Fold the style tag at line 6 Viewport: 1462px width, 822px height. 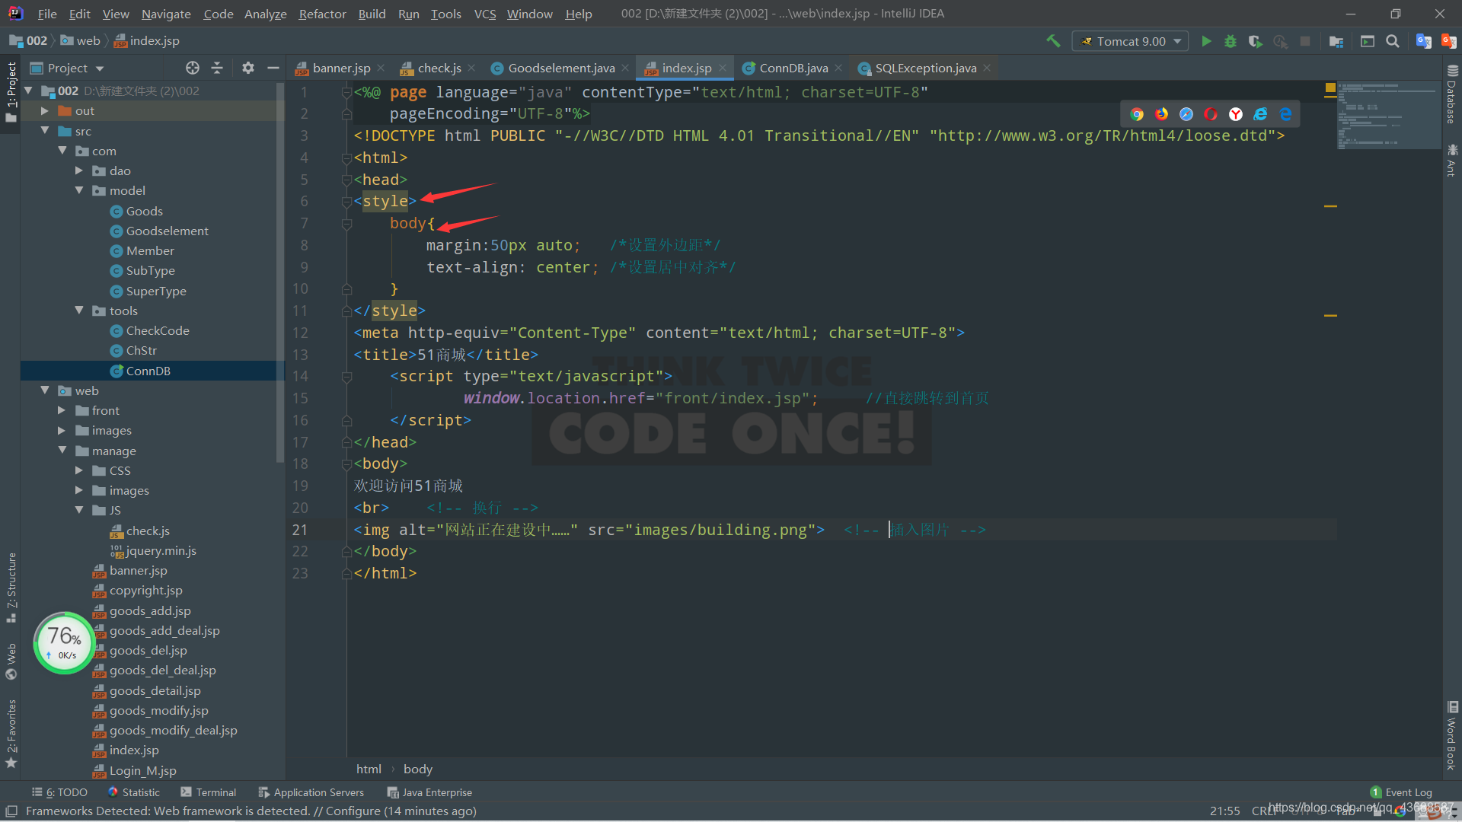(x=346, y=201)
